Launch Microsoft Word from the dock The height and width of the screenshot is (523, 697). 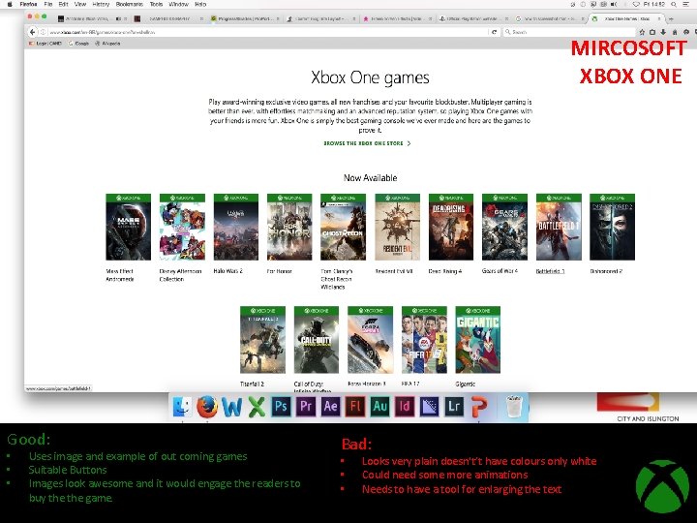pos(231,406)
